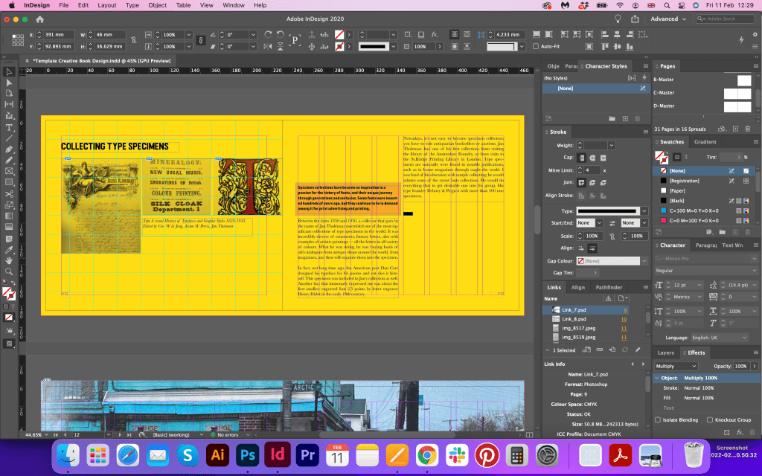
Task: Select the Scissors tool
Action: pyautogui.click(x=9, y=195)
